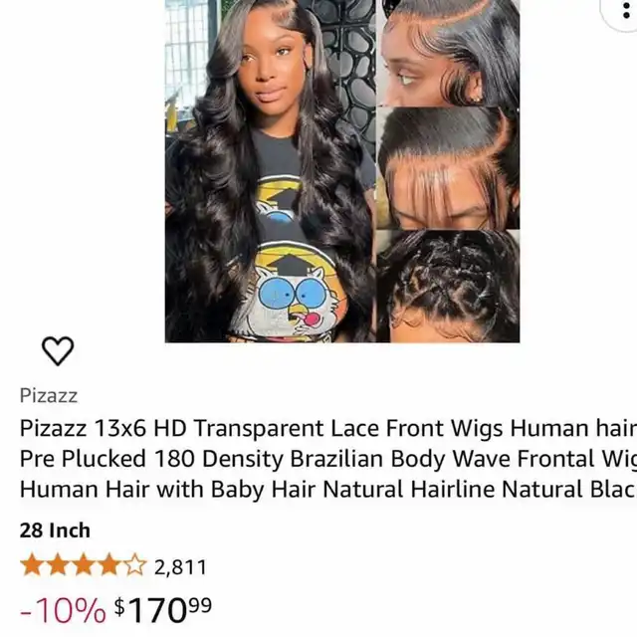Click the 2,811 reviews count
637x637 pixels.
pos(180,567)
